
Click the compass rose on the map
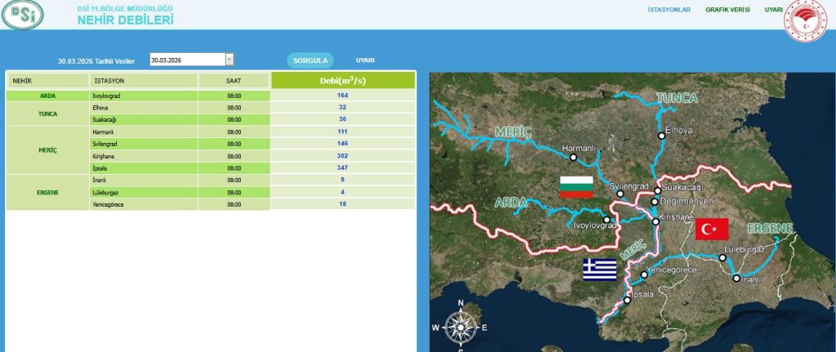coord(460,327)
